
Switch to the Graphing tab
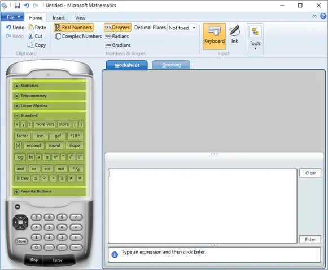(x=171, y=65)
